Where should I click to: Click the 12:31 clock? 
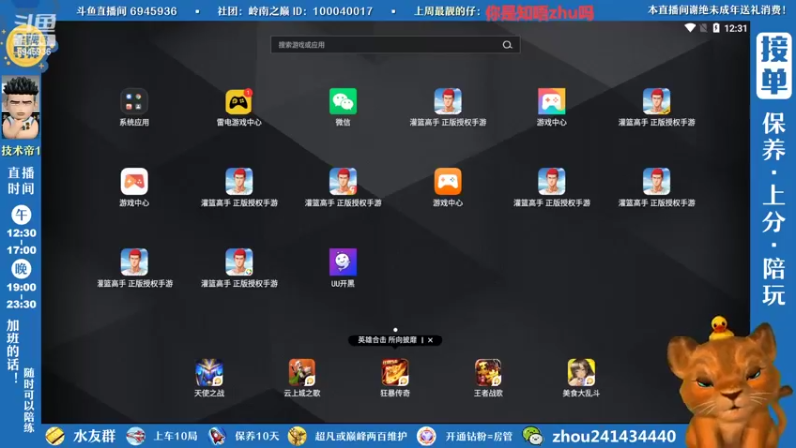735,29
